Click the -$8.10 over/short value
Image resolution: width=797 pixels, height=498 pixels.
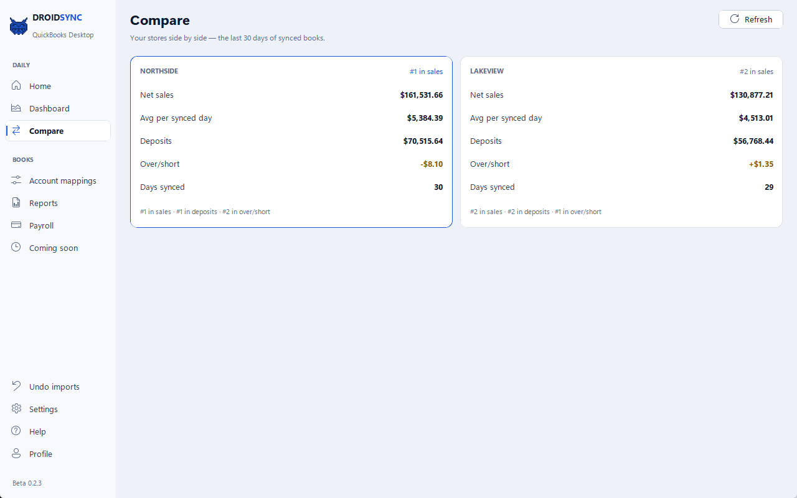[432, 164]
